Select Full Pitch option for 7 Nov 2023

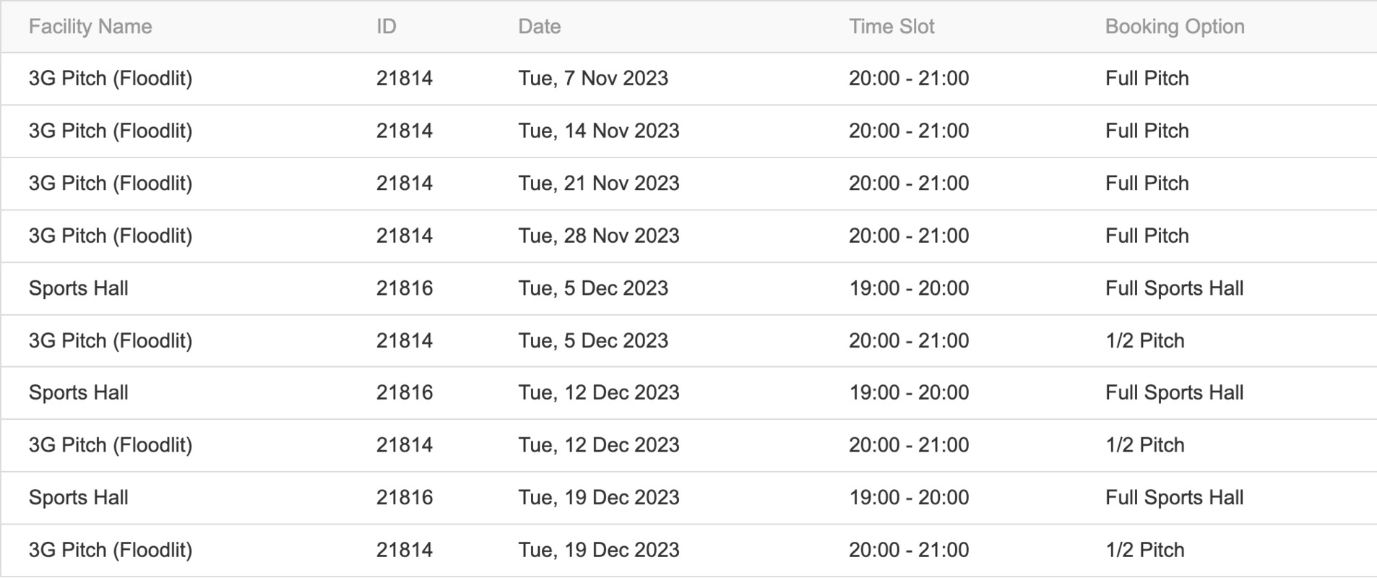click(x=1147, y=79)
